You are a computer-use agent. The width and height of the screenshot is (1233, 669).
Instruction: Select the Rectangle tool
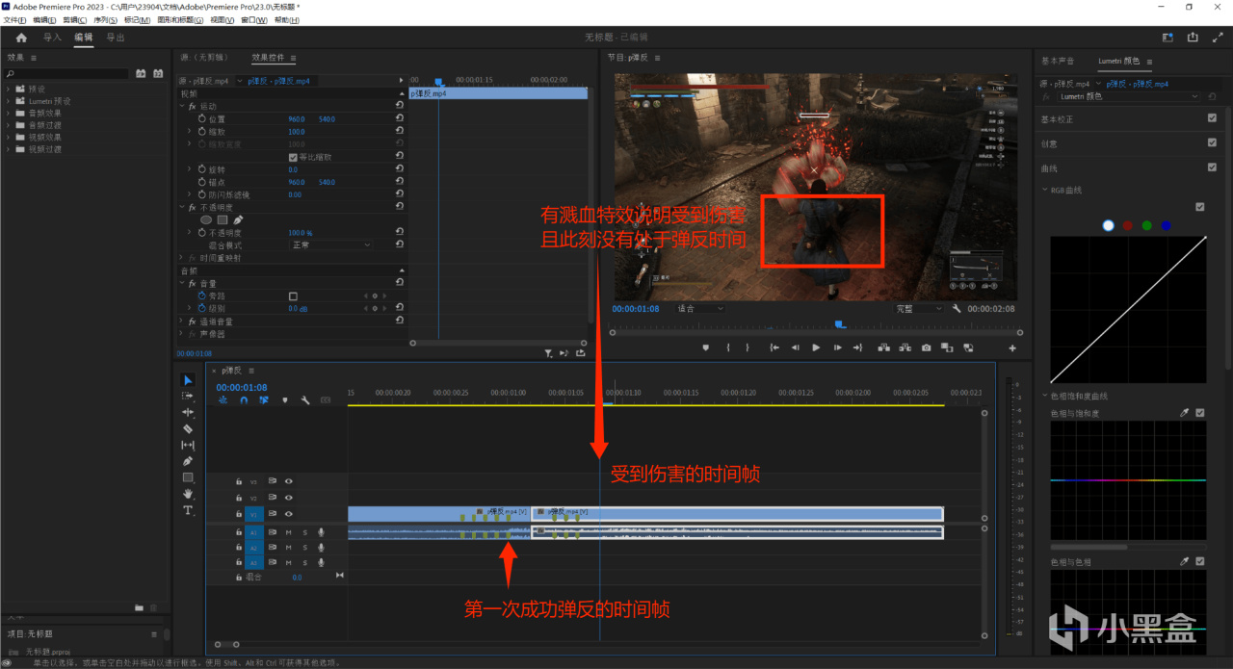tap(188, 477)
